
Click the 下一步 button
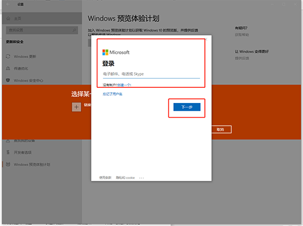tap(187, 107)
